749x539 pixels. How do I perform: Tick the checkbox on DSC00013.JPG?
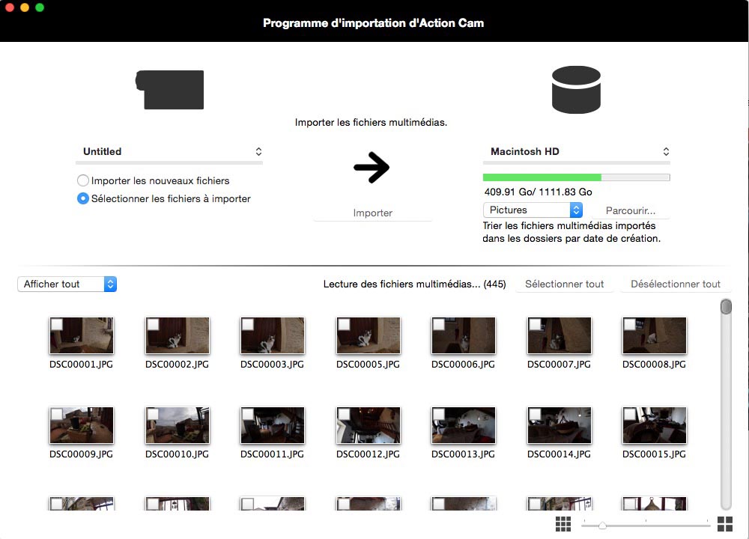coord(438,415)
